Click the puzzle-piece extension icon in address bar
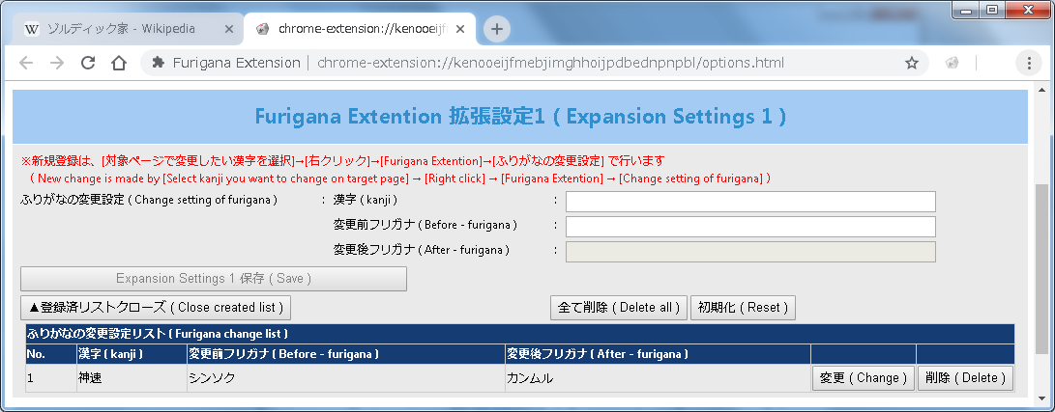This screenshot has height=412, width=1055. tap(159, 63)
